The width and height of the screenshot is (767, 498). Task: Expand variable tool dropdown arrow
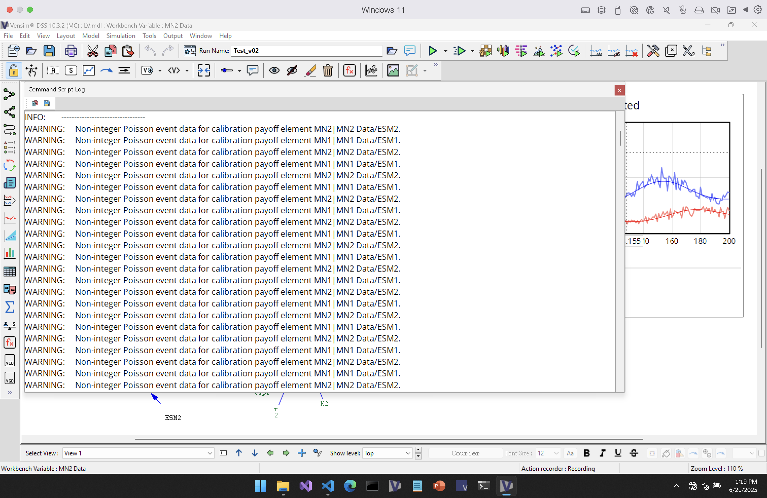click(160, 70)
